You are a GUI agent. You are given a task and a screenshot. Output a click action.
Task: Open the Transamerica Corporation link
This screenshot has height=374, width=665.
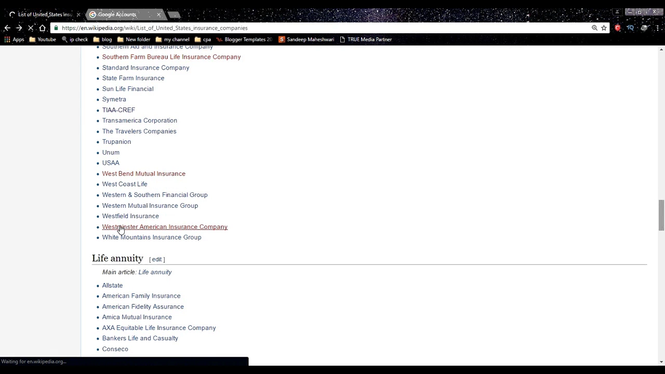[x=140, y=121]
